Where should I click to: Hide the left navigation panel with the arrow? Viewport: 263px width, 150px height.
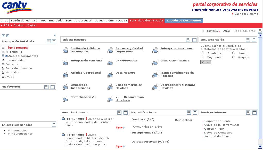tap(55, 35)
